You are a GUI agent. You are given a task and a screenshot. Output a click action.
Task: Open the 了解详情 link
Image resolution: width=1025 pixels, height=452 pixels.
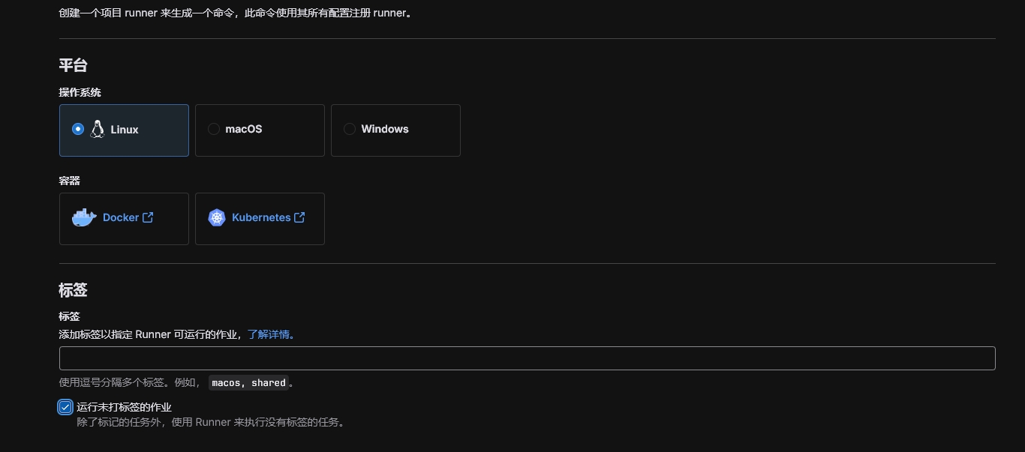(272, 334)
